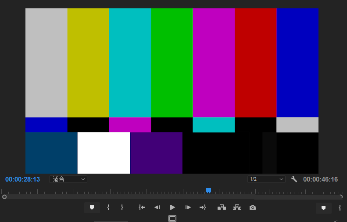Open the wrench settings menu

294,179
